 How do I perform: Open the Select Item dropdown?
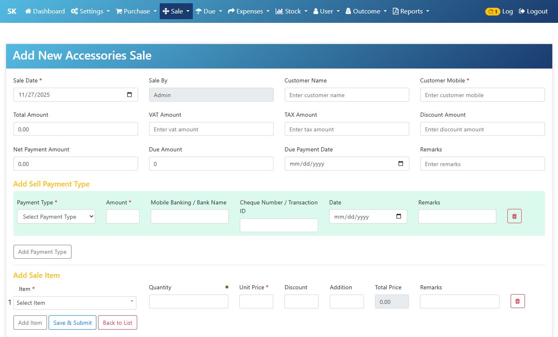click(75, 303)
